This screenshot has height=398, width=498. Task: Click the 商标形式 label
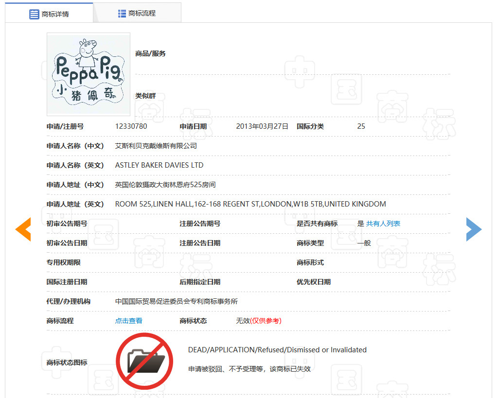[310, 262]
